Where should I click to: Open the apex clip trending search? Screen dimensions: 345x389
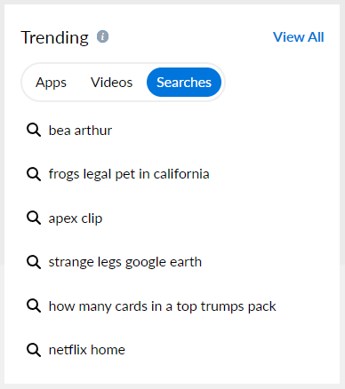pos(76,218)
